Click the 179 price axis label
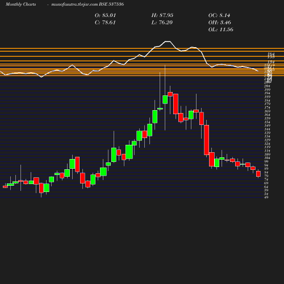 [267, 104]
